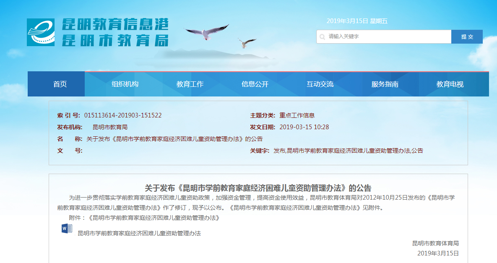Viewport: 497px width, 263px height.
Task: Navigate to 互动交流 section
Action: [x=320, y=84]
